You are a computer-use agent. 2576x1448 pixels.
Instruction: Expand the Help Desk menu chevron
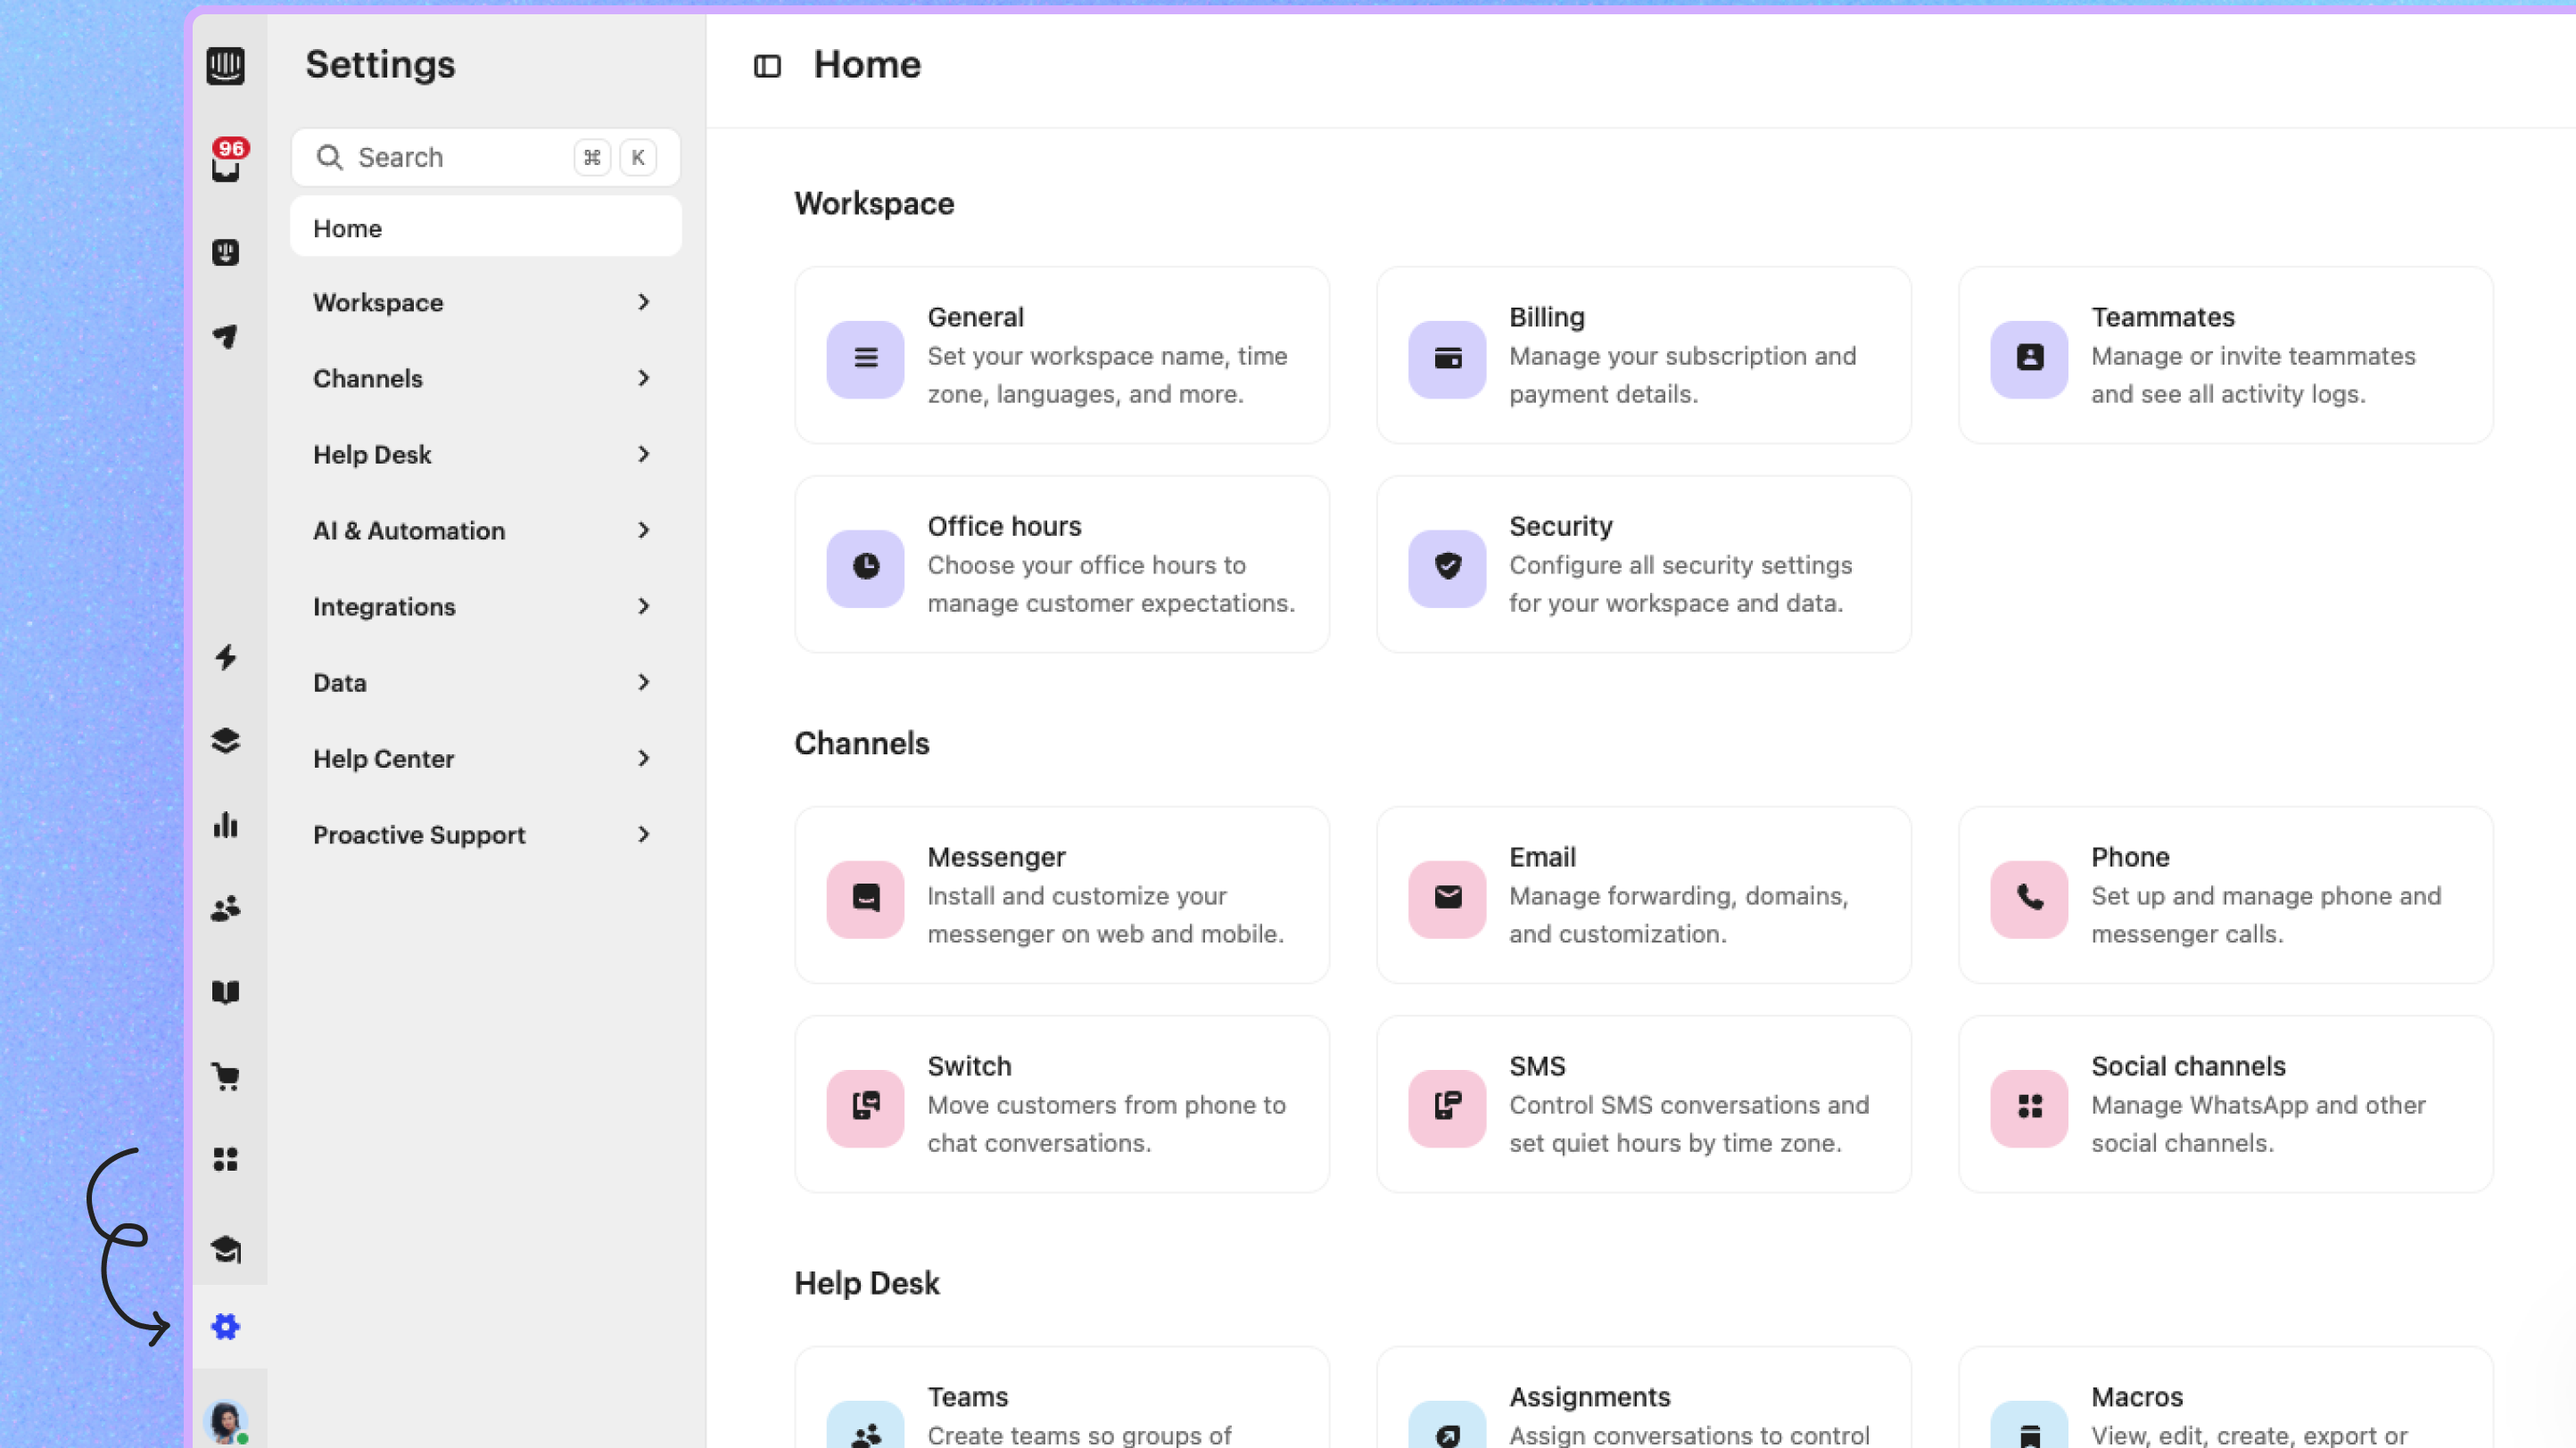pos(643,454)
